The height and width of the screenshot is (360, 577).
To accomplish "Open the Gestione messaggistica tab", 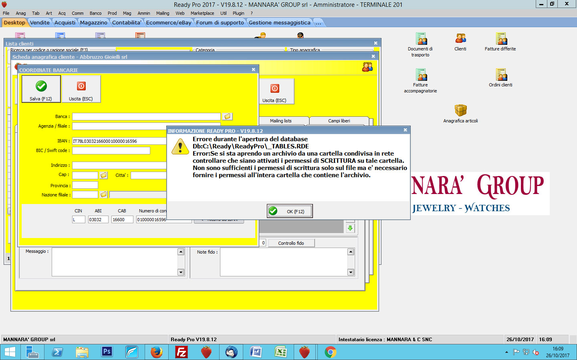I will click(x=280, y=22).
